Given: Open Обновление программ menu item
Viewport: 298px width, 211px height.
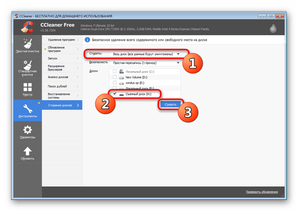Looking at the screenshot, I should pyautogui.click(x=62, y=49).
